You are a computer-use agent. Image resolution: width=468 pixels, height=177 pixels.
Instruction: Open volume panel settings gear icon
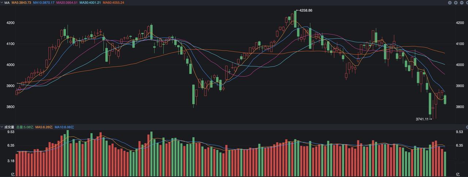467,127
